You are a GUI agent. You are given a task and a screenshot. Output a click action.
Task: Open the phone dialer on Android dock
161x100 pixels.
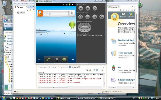click(48, 59)
